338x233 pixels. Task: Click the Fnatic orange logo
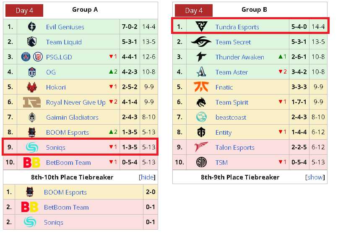coord(201,87)
